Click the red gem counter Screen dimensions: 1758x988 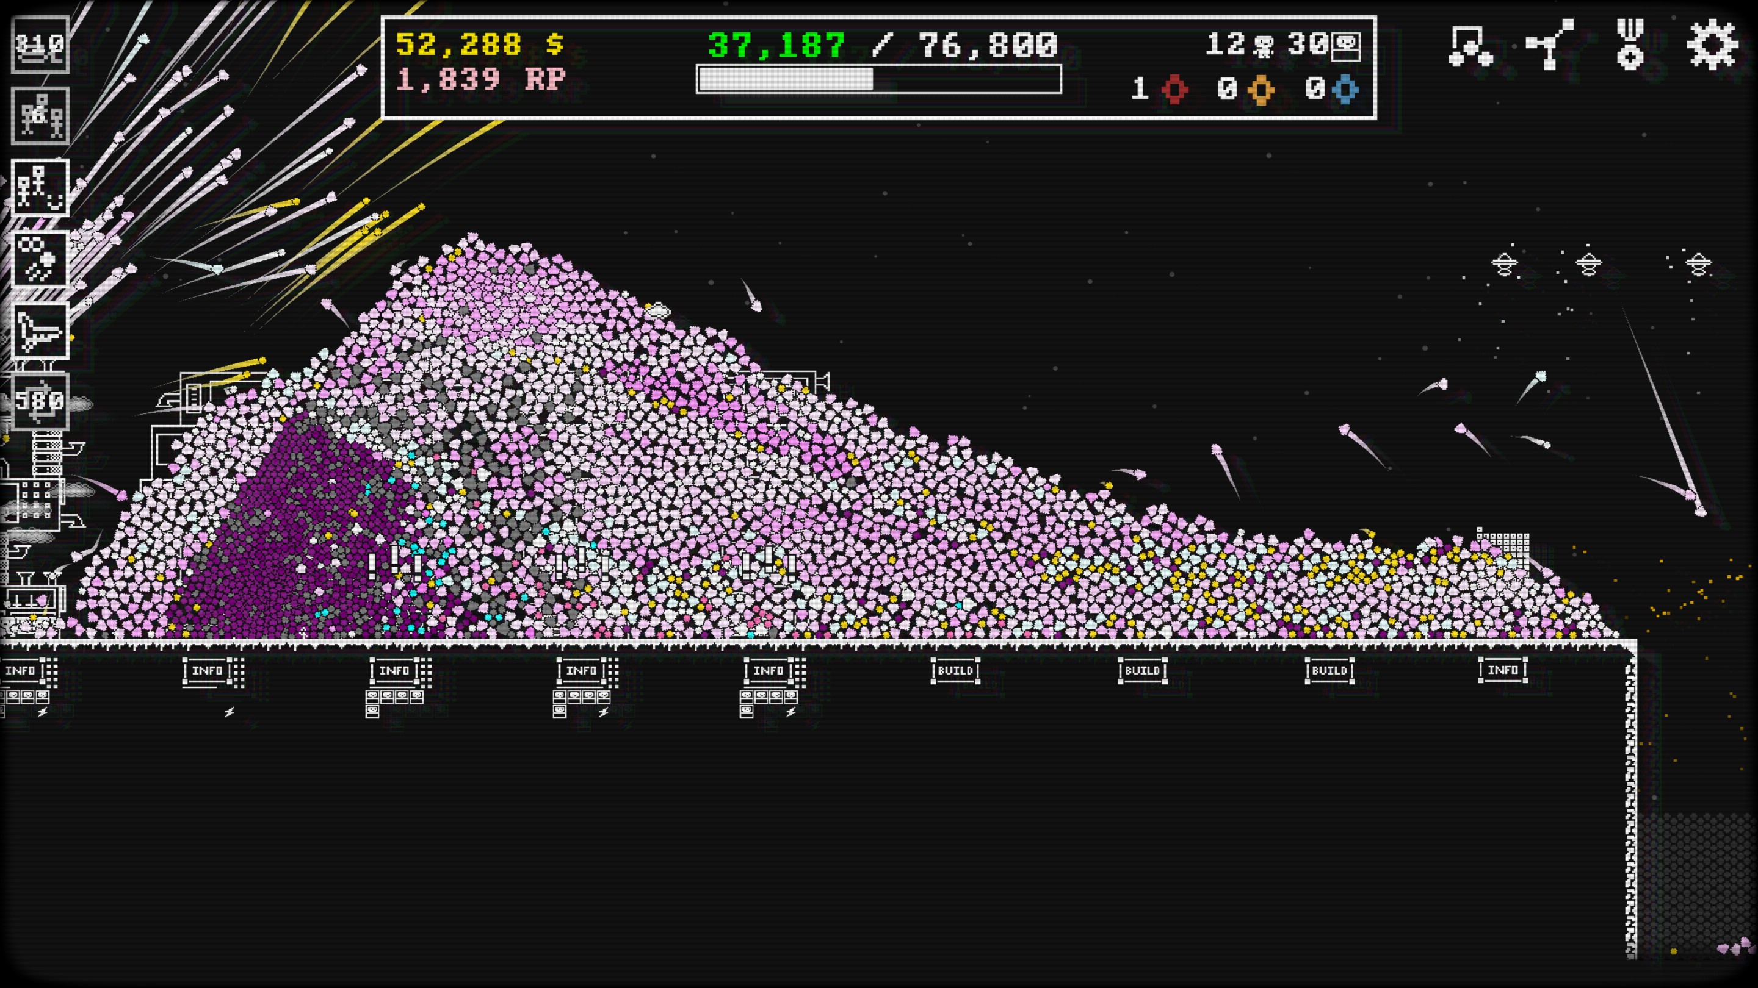[x=1174, y=89]
